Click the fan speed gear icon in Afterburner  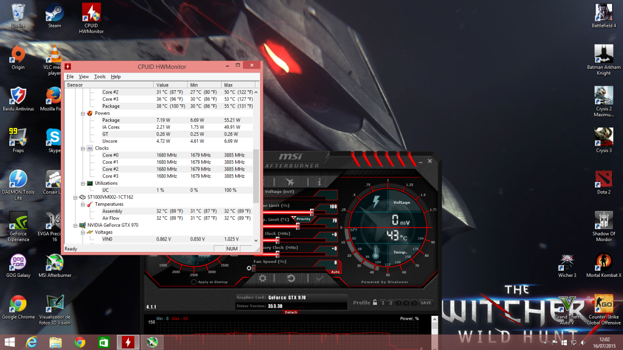point(250,268)
